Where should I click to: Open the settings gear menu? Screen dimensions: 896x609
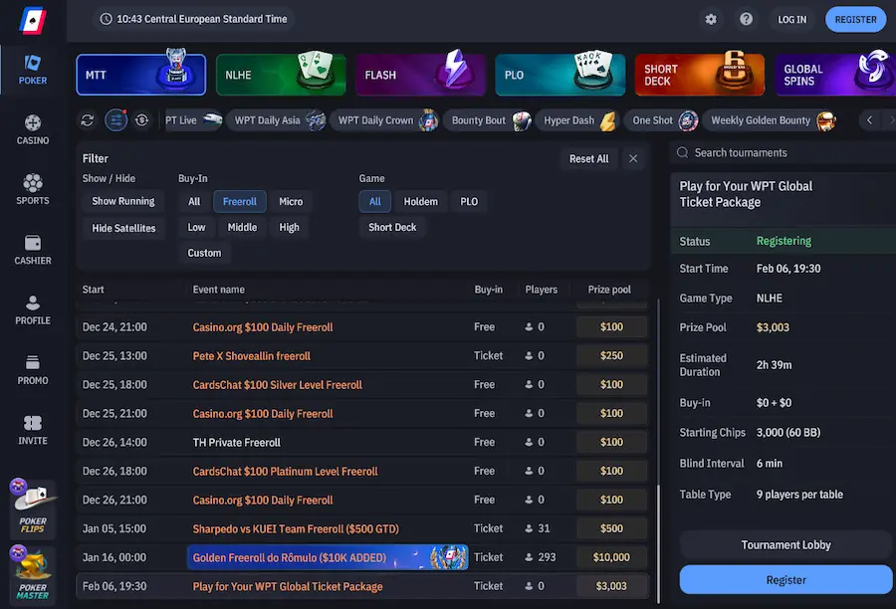point(711,19)
